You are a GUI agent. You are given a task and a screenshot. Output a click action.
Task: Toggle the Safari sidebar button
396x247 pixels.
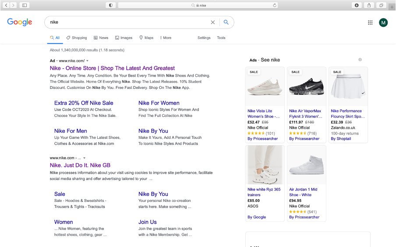[25, 5]
